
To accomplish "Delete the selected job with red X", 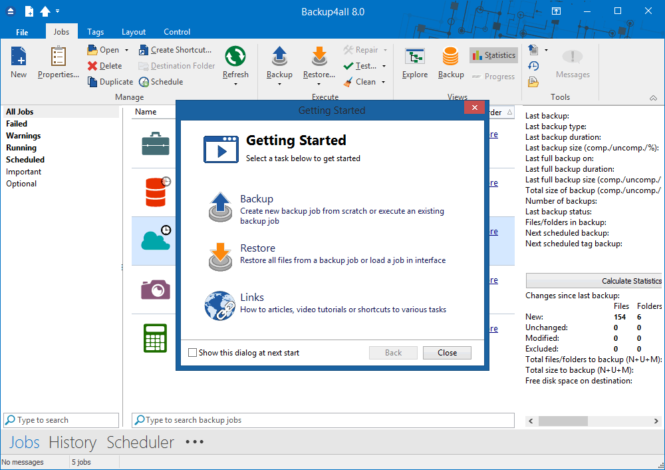I will 105,66.
